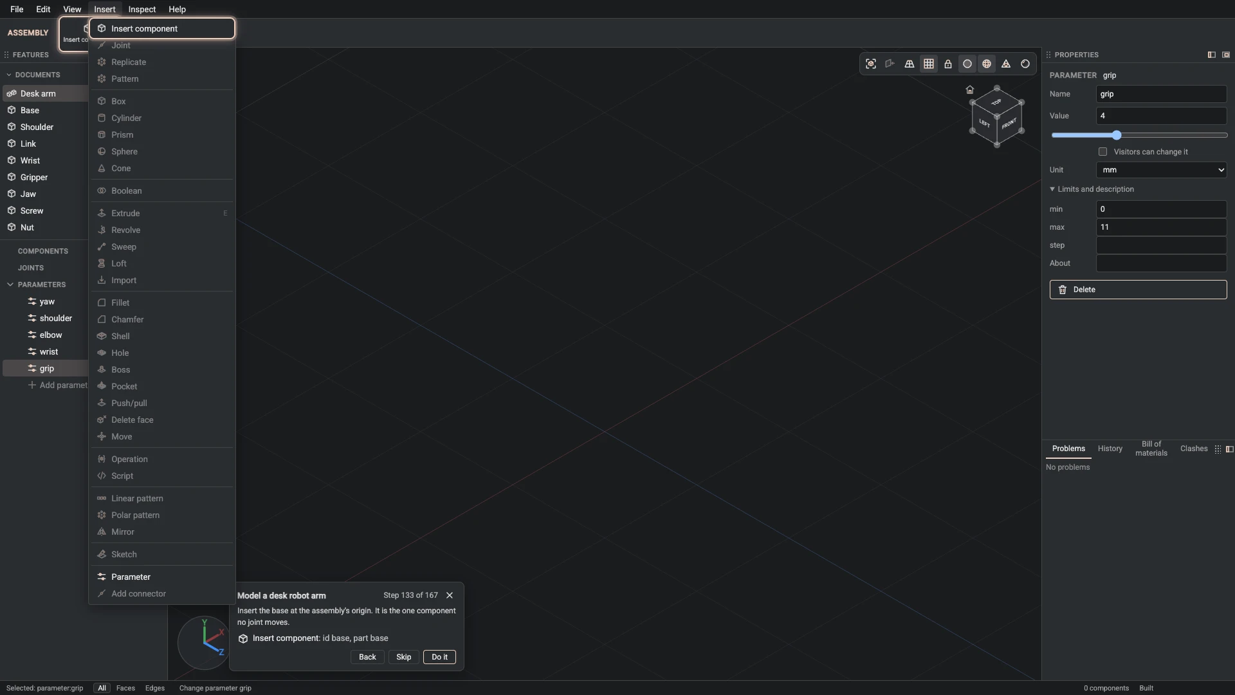The width and height of the screenshot is (1235, 695).
Task: Open the Inspect menu
Action: click(x=142, y=9)
